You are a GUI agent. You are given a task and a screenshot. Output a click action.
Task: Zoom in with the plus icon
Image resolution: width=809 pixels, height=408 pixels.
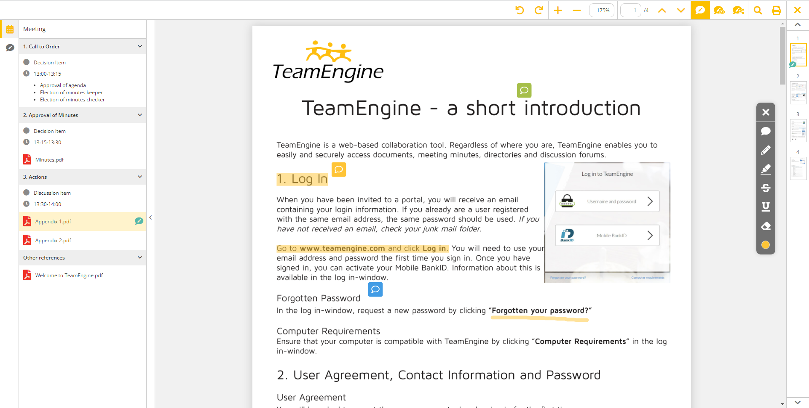(x=558, y=10)
